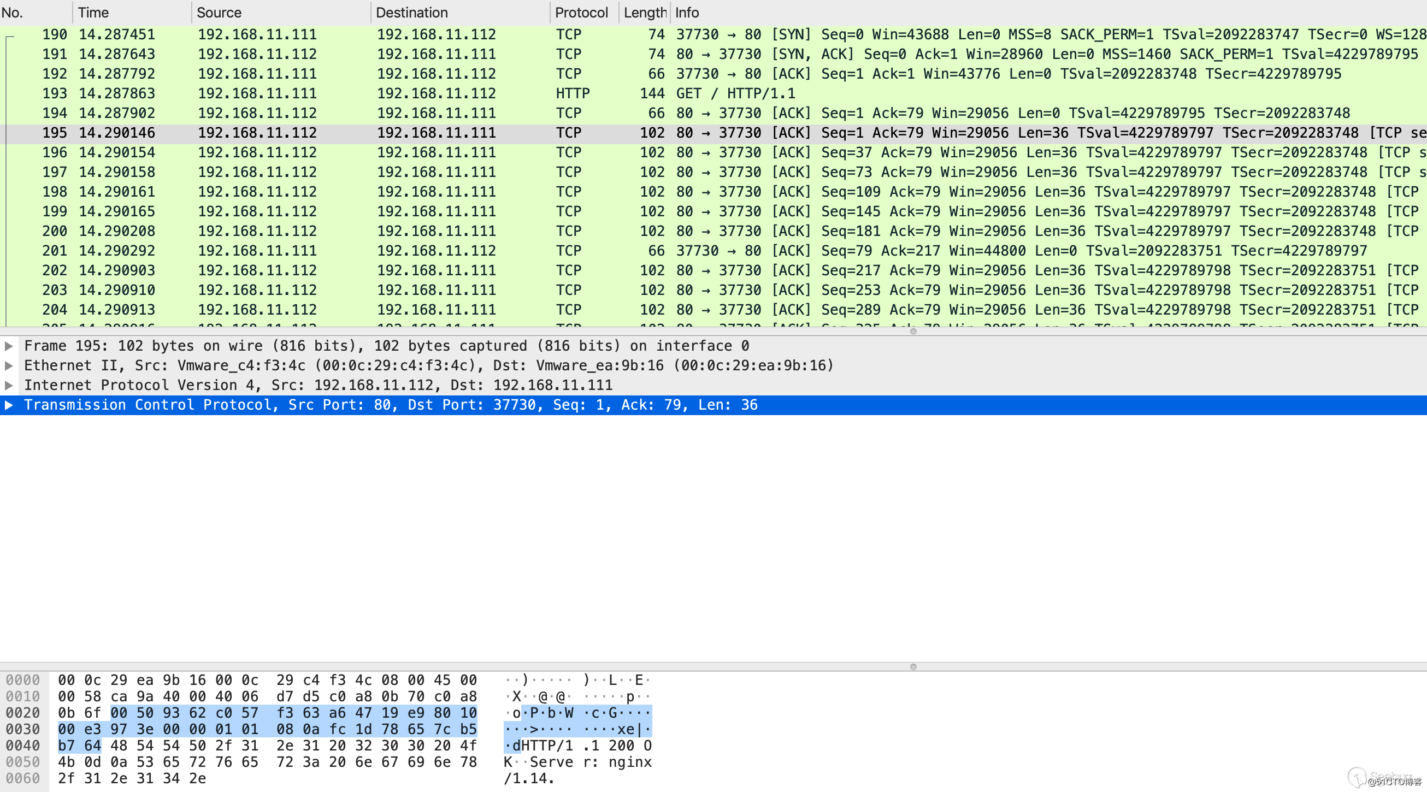Sort packets by the Protocol column
Screen dimensions: 1427x792
(x=582, y=12)
